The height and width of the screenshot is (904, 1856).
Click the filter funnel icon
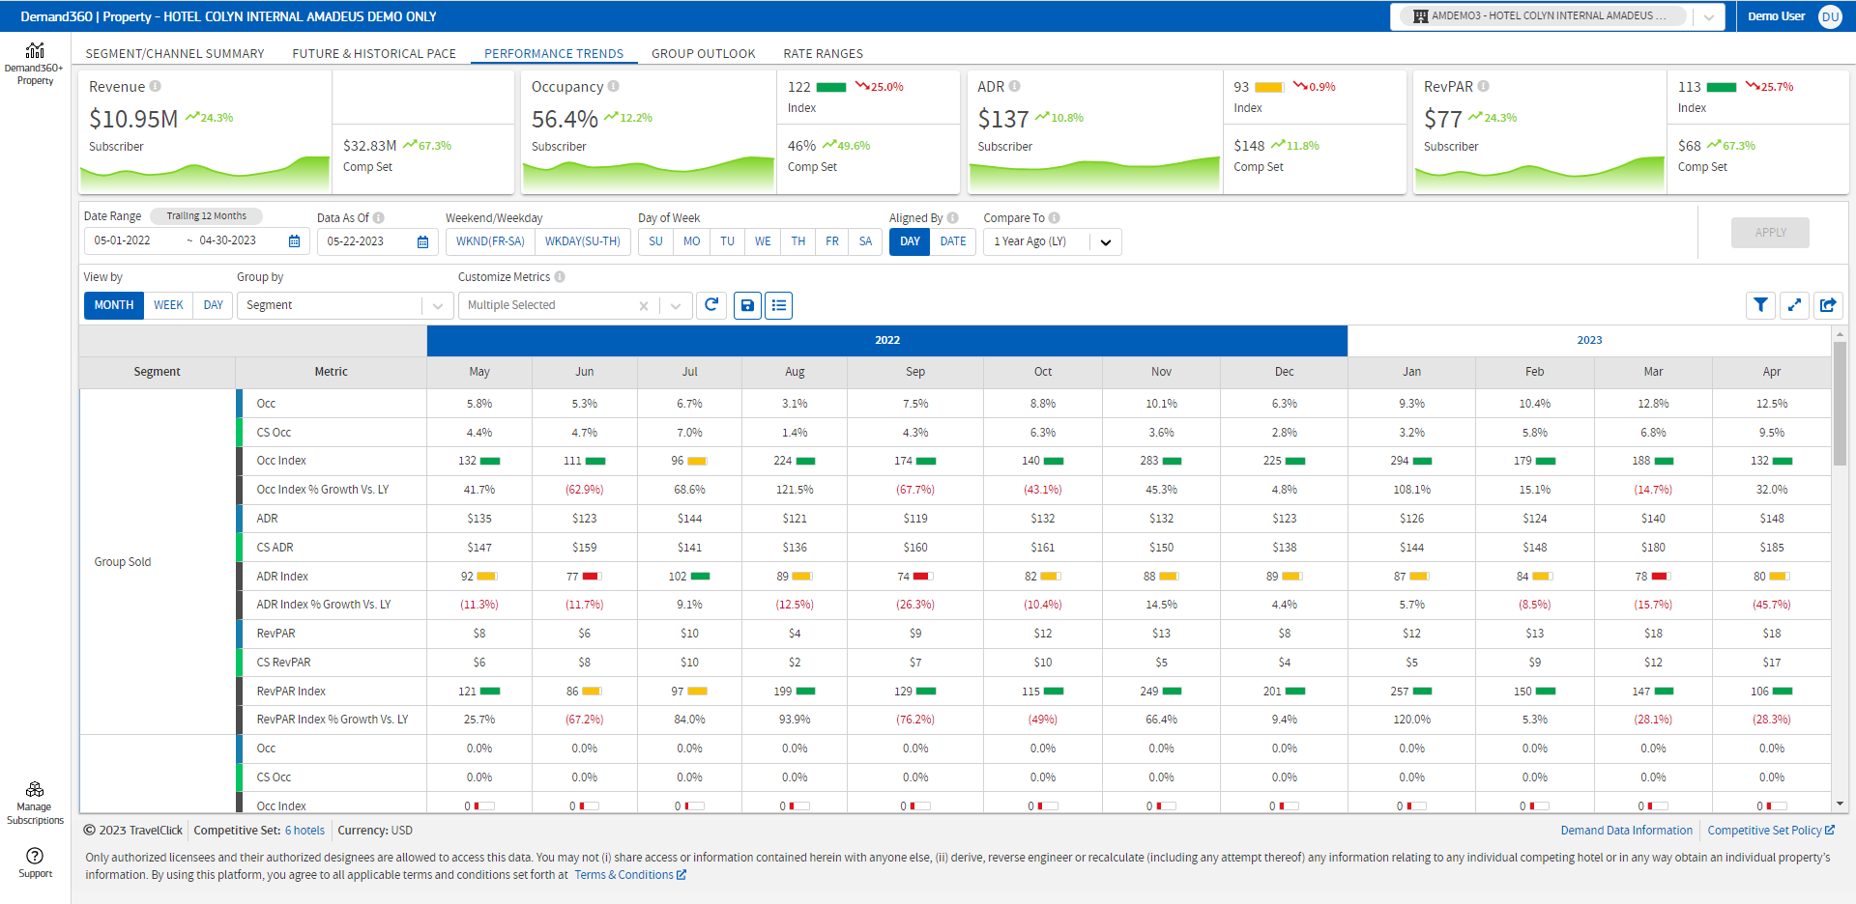1760,305
